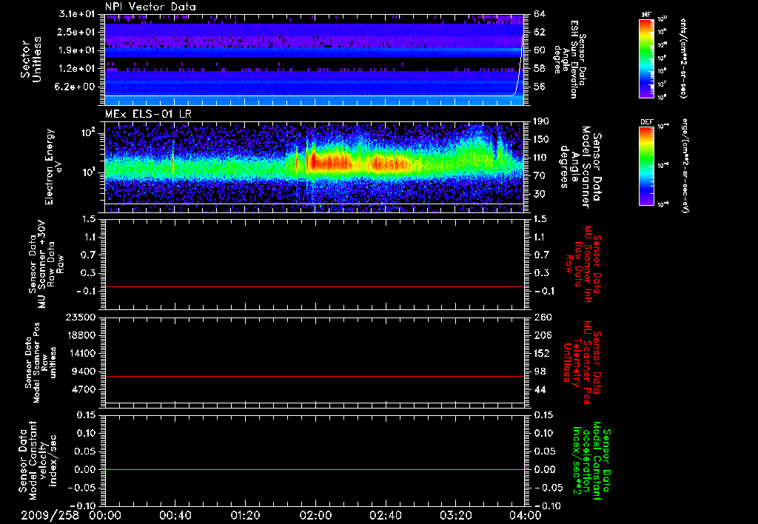Click the 98 telemetry tick label

point(540,372)
